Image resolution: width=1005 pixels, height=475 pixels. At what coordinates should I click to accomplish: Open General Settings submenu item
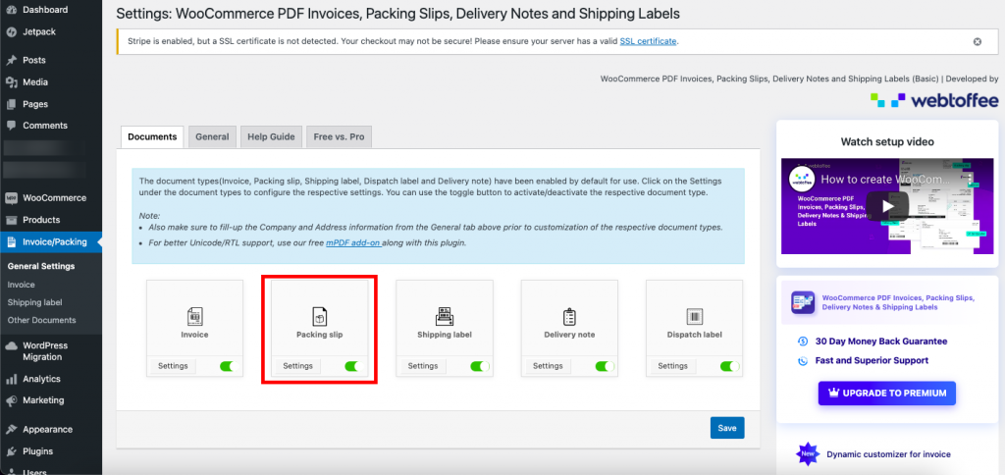41,266
